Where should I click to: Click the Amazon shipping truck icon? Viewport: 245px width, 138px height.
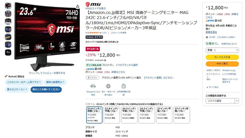93,86
